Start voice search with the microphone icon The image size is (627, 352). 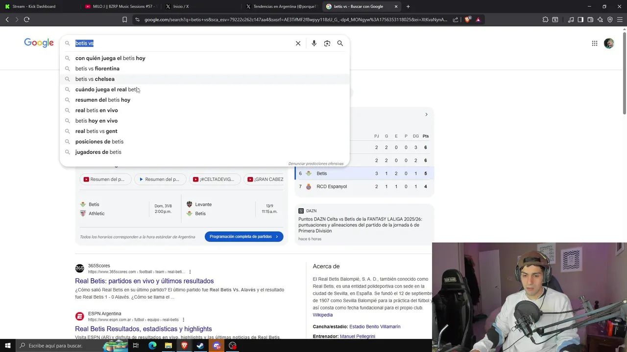[x=314, y=43]
